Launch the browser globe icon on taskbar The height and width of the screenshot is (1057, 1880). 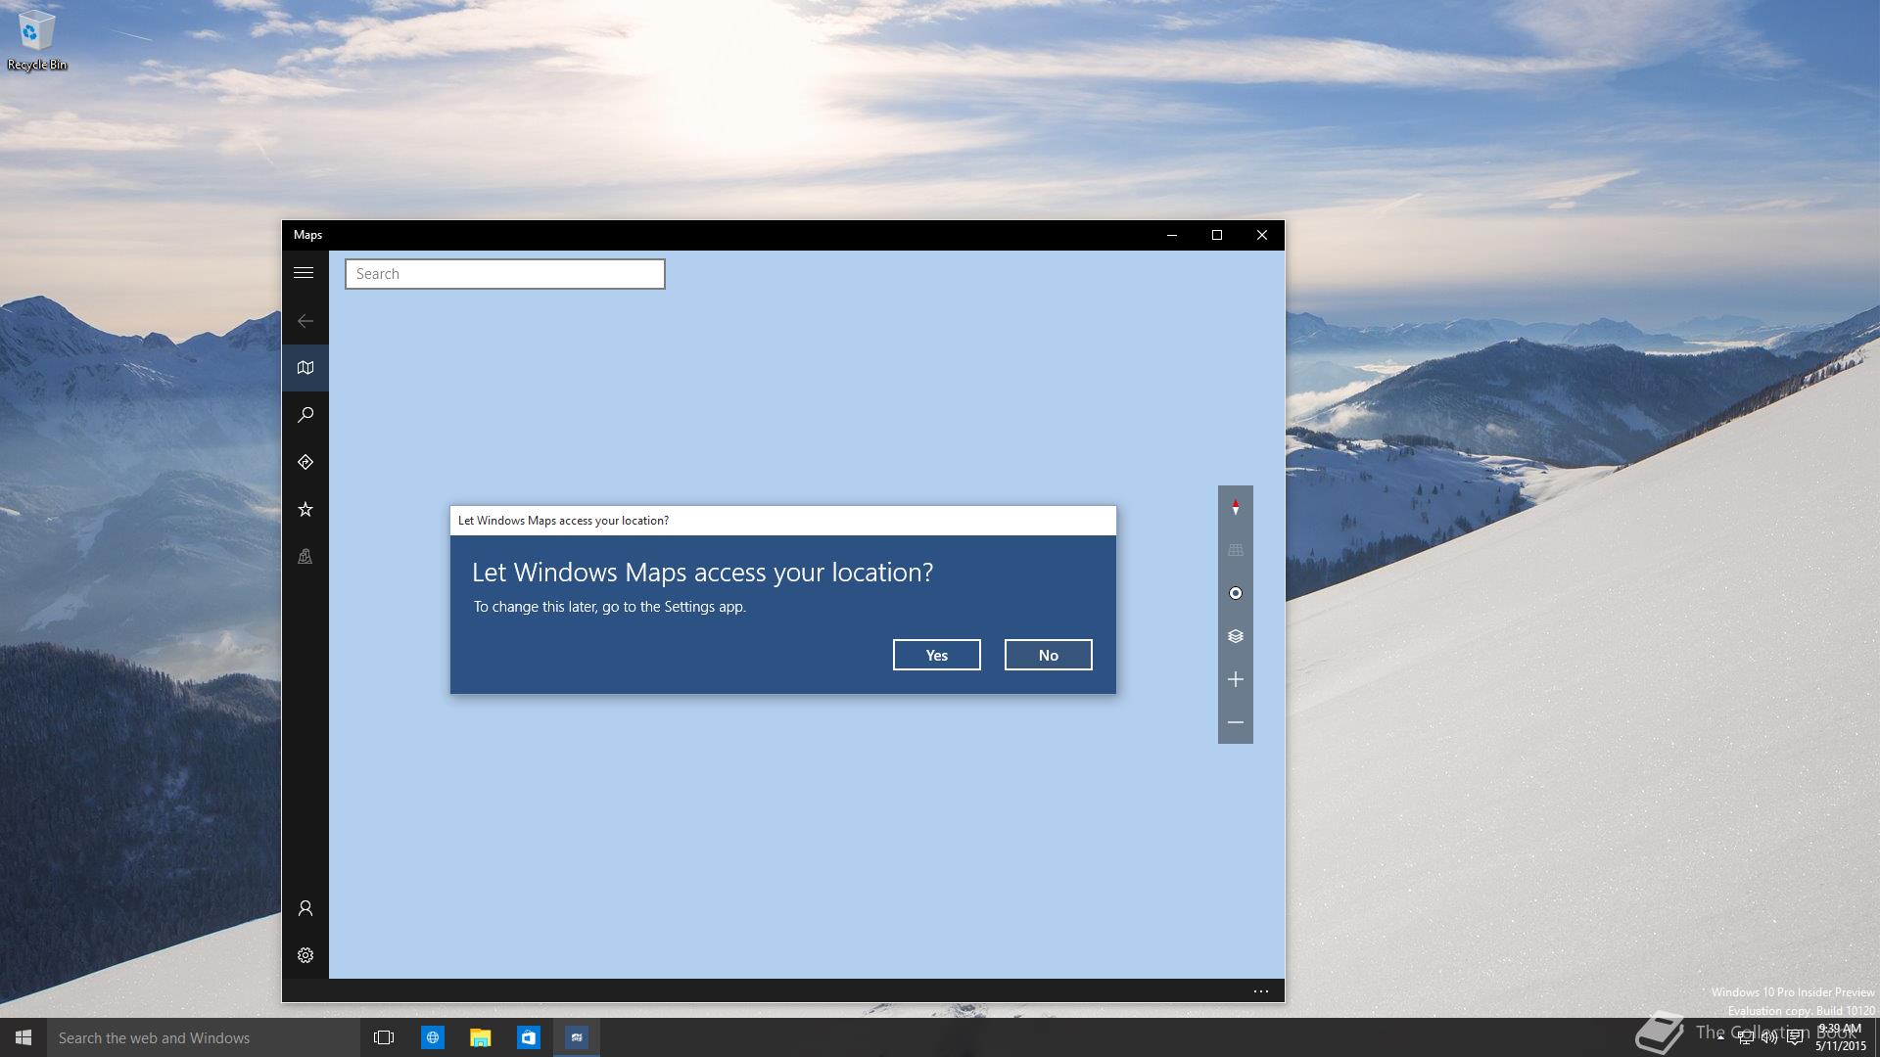pos(432,1037)
